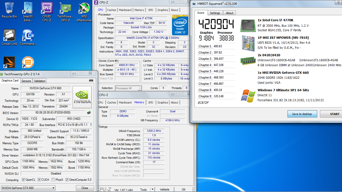Click the 8C872F code in Aquamark

tap(203, 102)
